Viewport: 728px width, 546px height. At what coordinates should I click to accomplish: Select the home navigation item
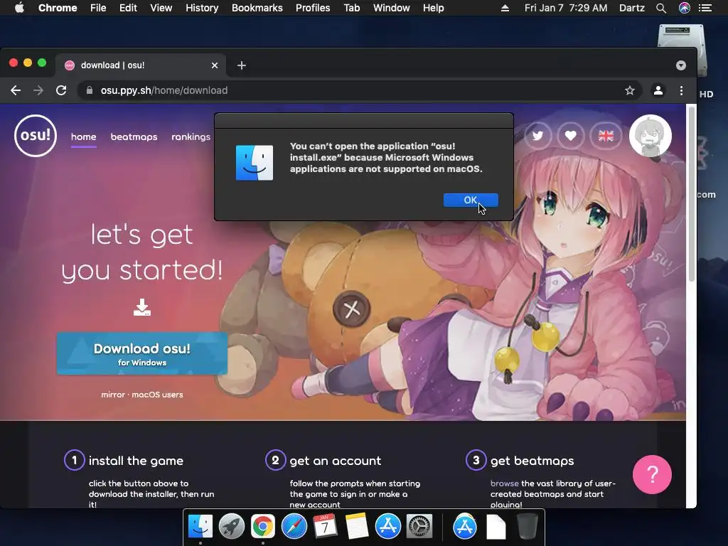click(x=84, y=137)
